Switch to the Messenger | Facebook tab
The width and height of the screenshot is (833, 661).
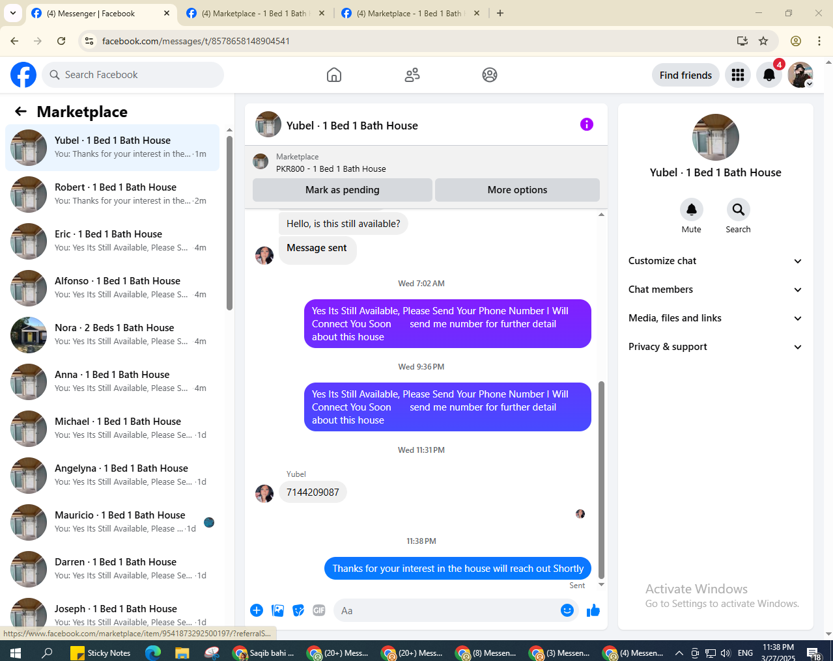[100, 13]
